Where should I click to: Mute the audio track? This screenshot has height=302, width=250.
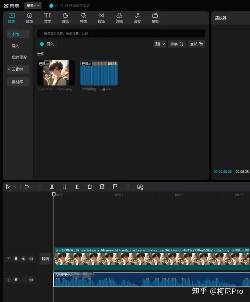31,280
